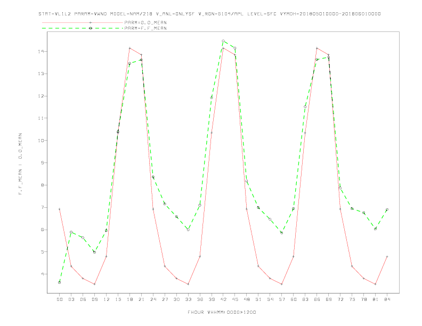This screenshot has width=422, height=326.
Task: Click x-axis tick label 57
Action: (x=282, y=299)
